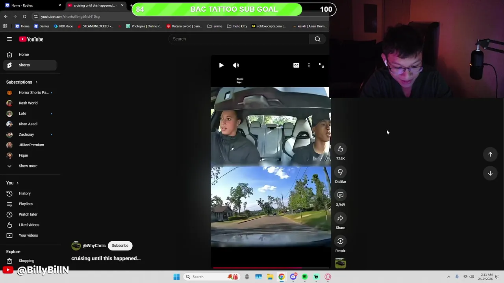Go to the previous Short with the up arrow
Screen dimensions: 504x283
tap(490, 154)
